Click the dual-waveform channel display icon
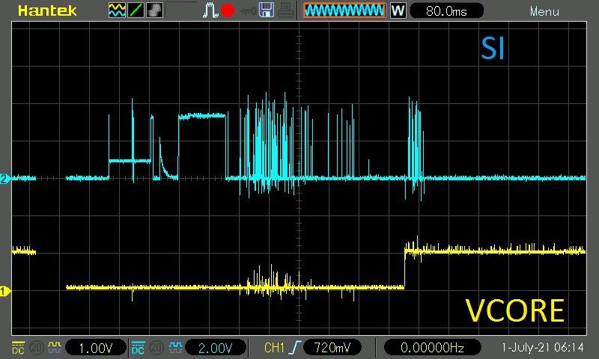 (x=117, y=10)
